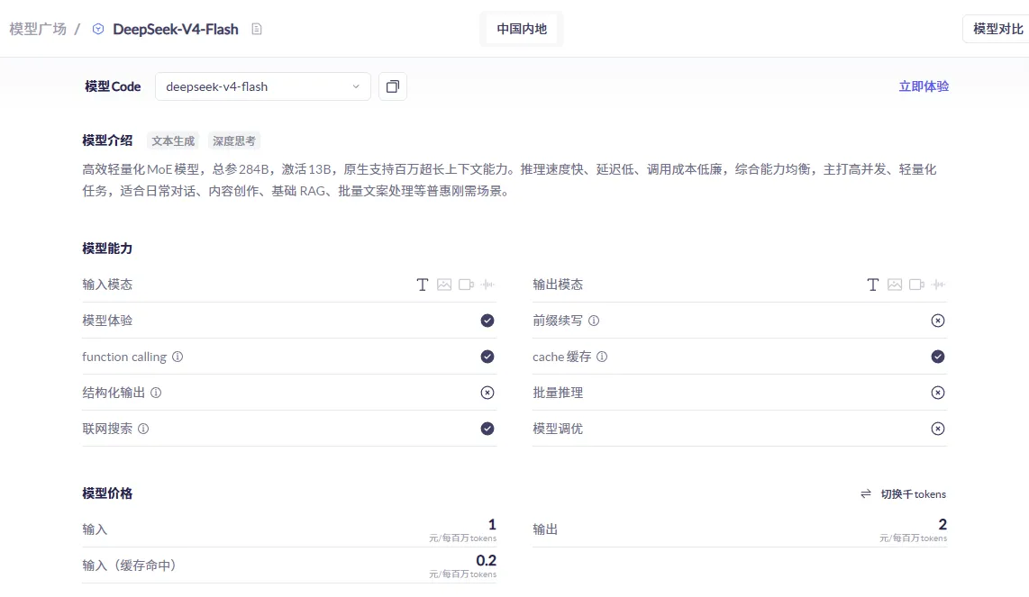This screenshot has width=1029, height=597.
Task: Click the cross icon in 前缀续写 row
Action: click(x=938, y=321)
